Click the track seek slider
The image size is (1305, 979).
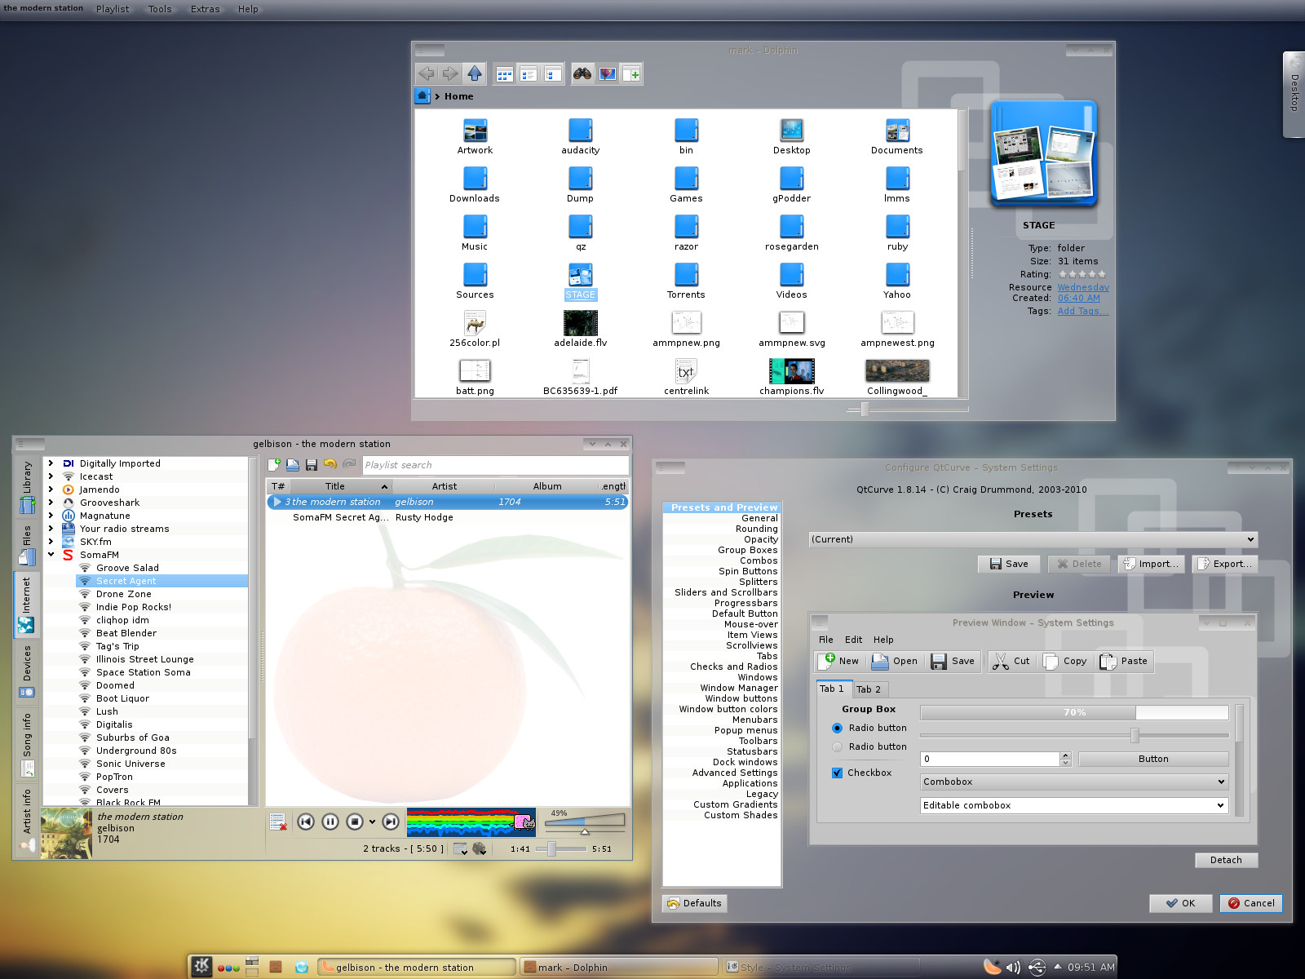point(560,849)
